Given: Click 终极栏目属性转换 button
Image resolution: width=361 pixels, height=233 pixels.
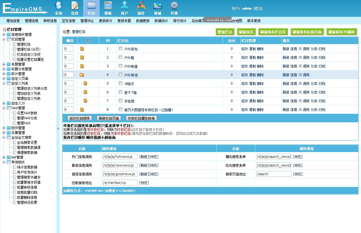Looking at the screenshot, I should 141,118.
